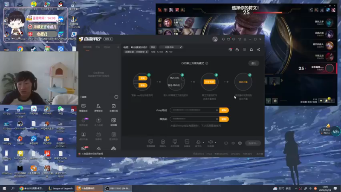Select the third scene tab
The height and width of the screenshot is (192, 341).
pos(107,47)
